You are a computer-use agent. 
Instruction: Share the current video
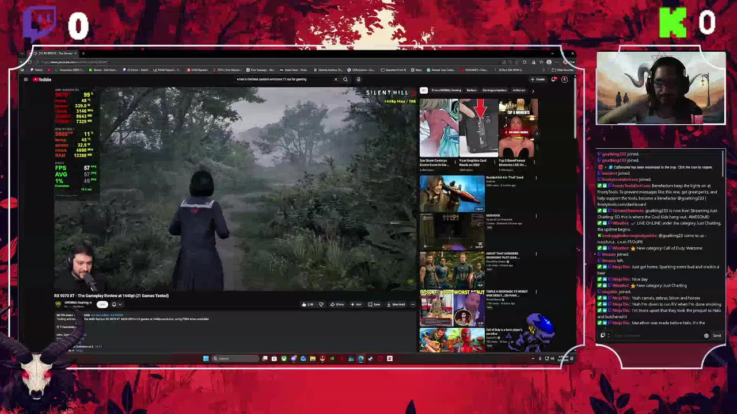point(337,304)
